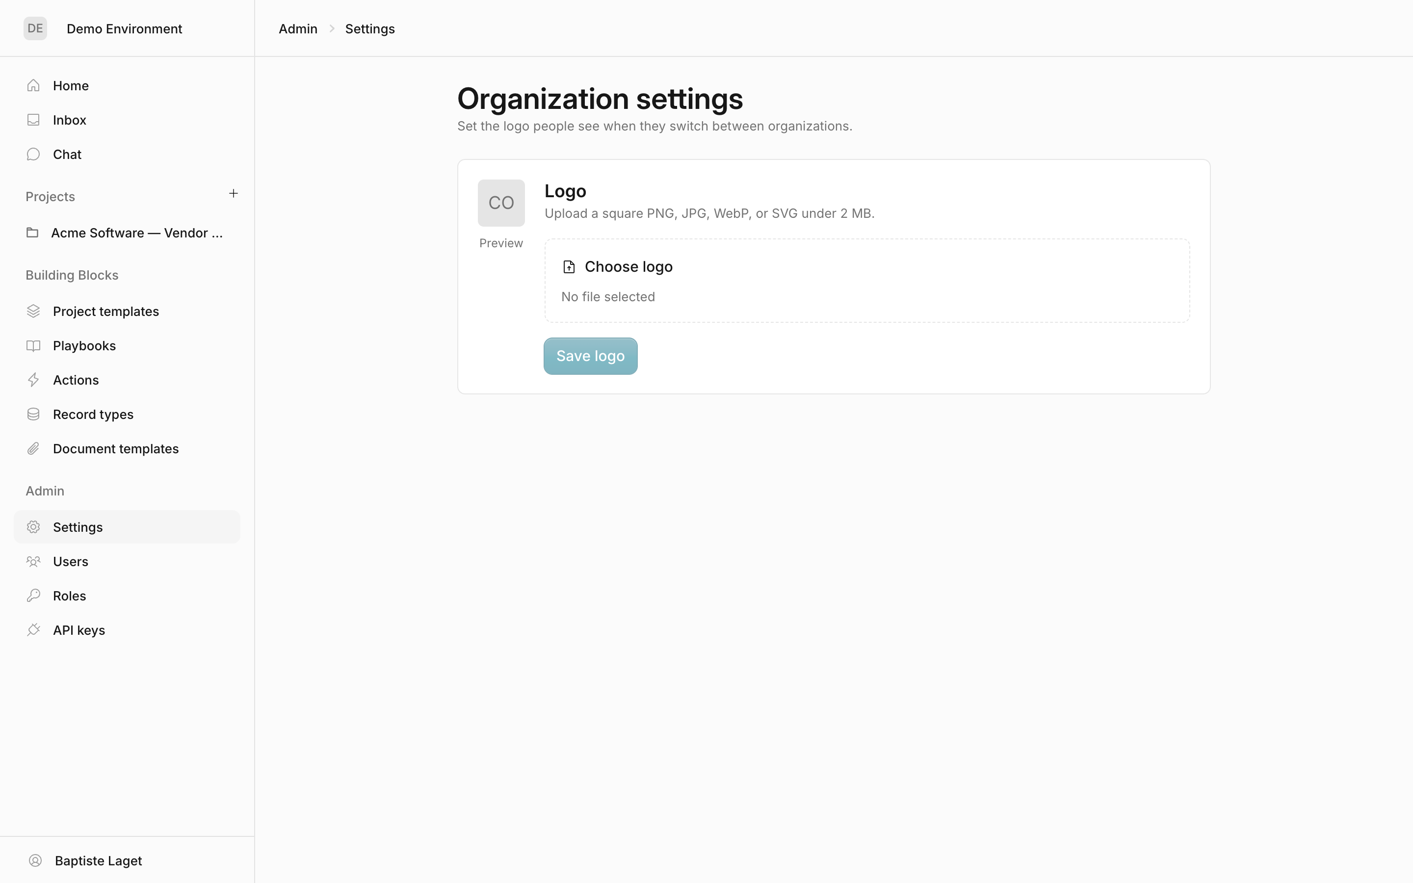Image resolution: width=1413 pixels, height=883 pixels.
Task: Open the Demo Environment organization switcher
Action: (x=124, y=28)
